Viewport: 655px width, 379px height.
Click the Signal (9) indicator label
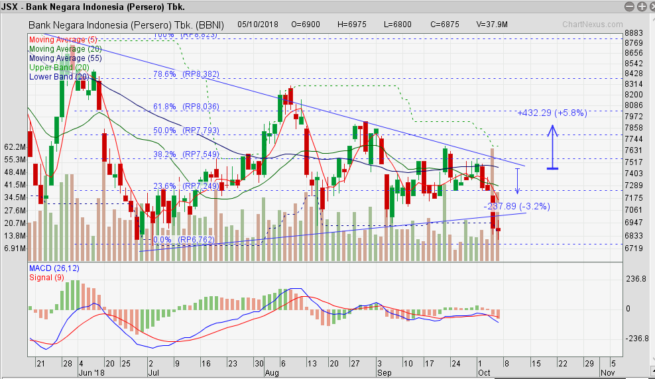(x=46, y=278)
